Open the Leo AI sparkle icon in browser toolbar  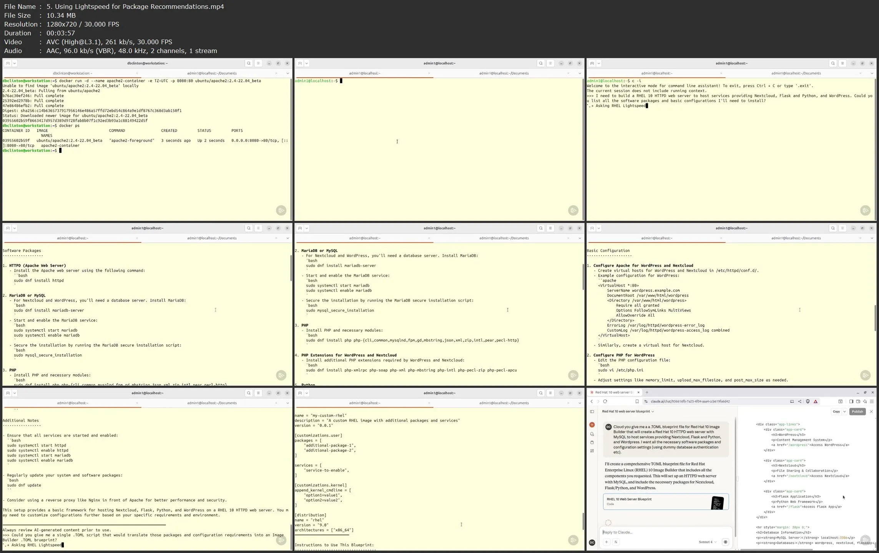pyautogui.click(x=865, y=401)
